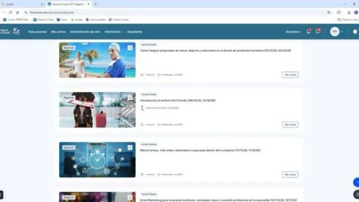Screen dimensions: 359x202
Task: Click category tag above the Pet Friendly course
Action: click(x=149, y=94)
